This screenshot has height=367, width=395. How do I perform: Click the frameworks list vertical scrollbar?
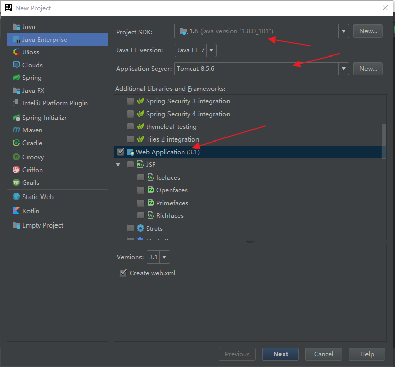[x=384, y=141]
